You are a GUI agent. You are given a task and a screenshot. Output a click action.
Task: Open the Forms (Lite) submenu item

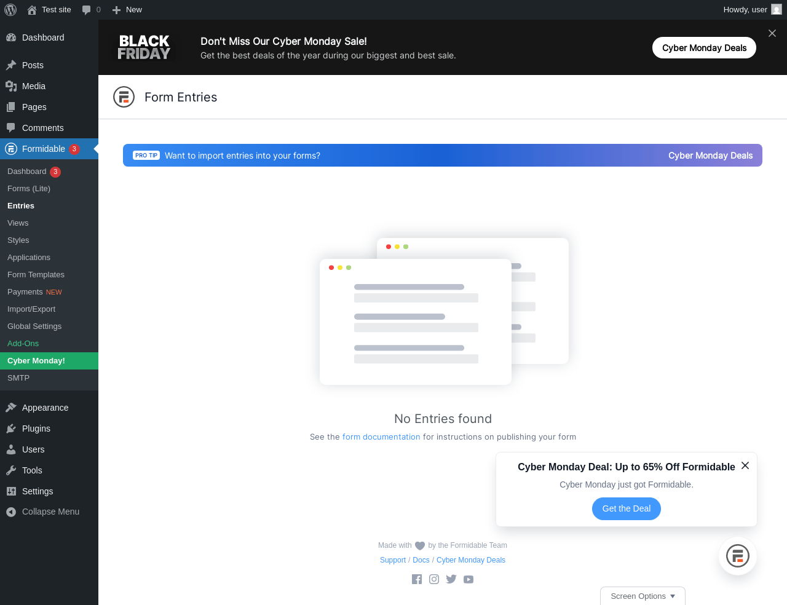click(x=49, y=189)
